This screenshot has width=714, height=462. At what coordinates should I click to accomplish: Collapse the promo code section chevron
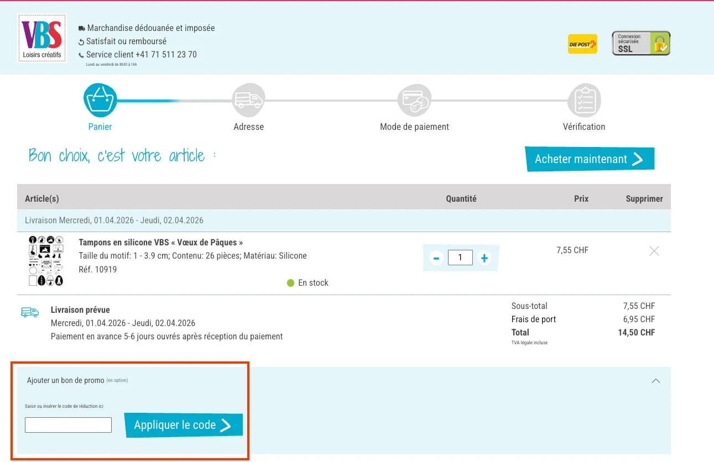click(656, 381)
